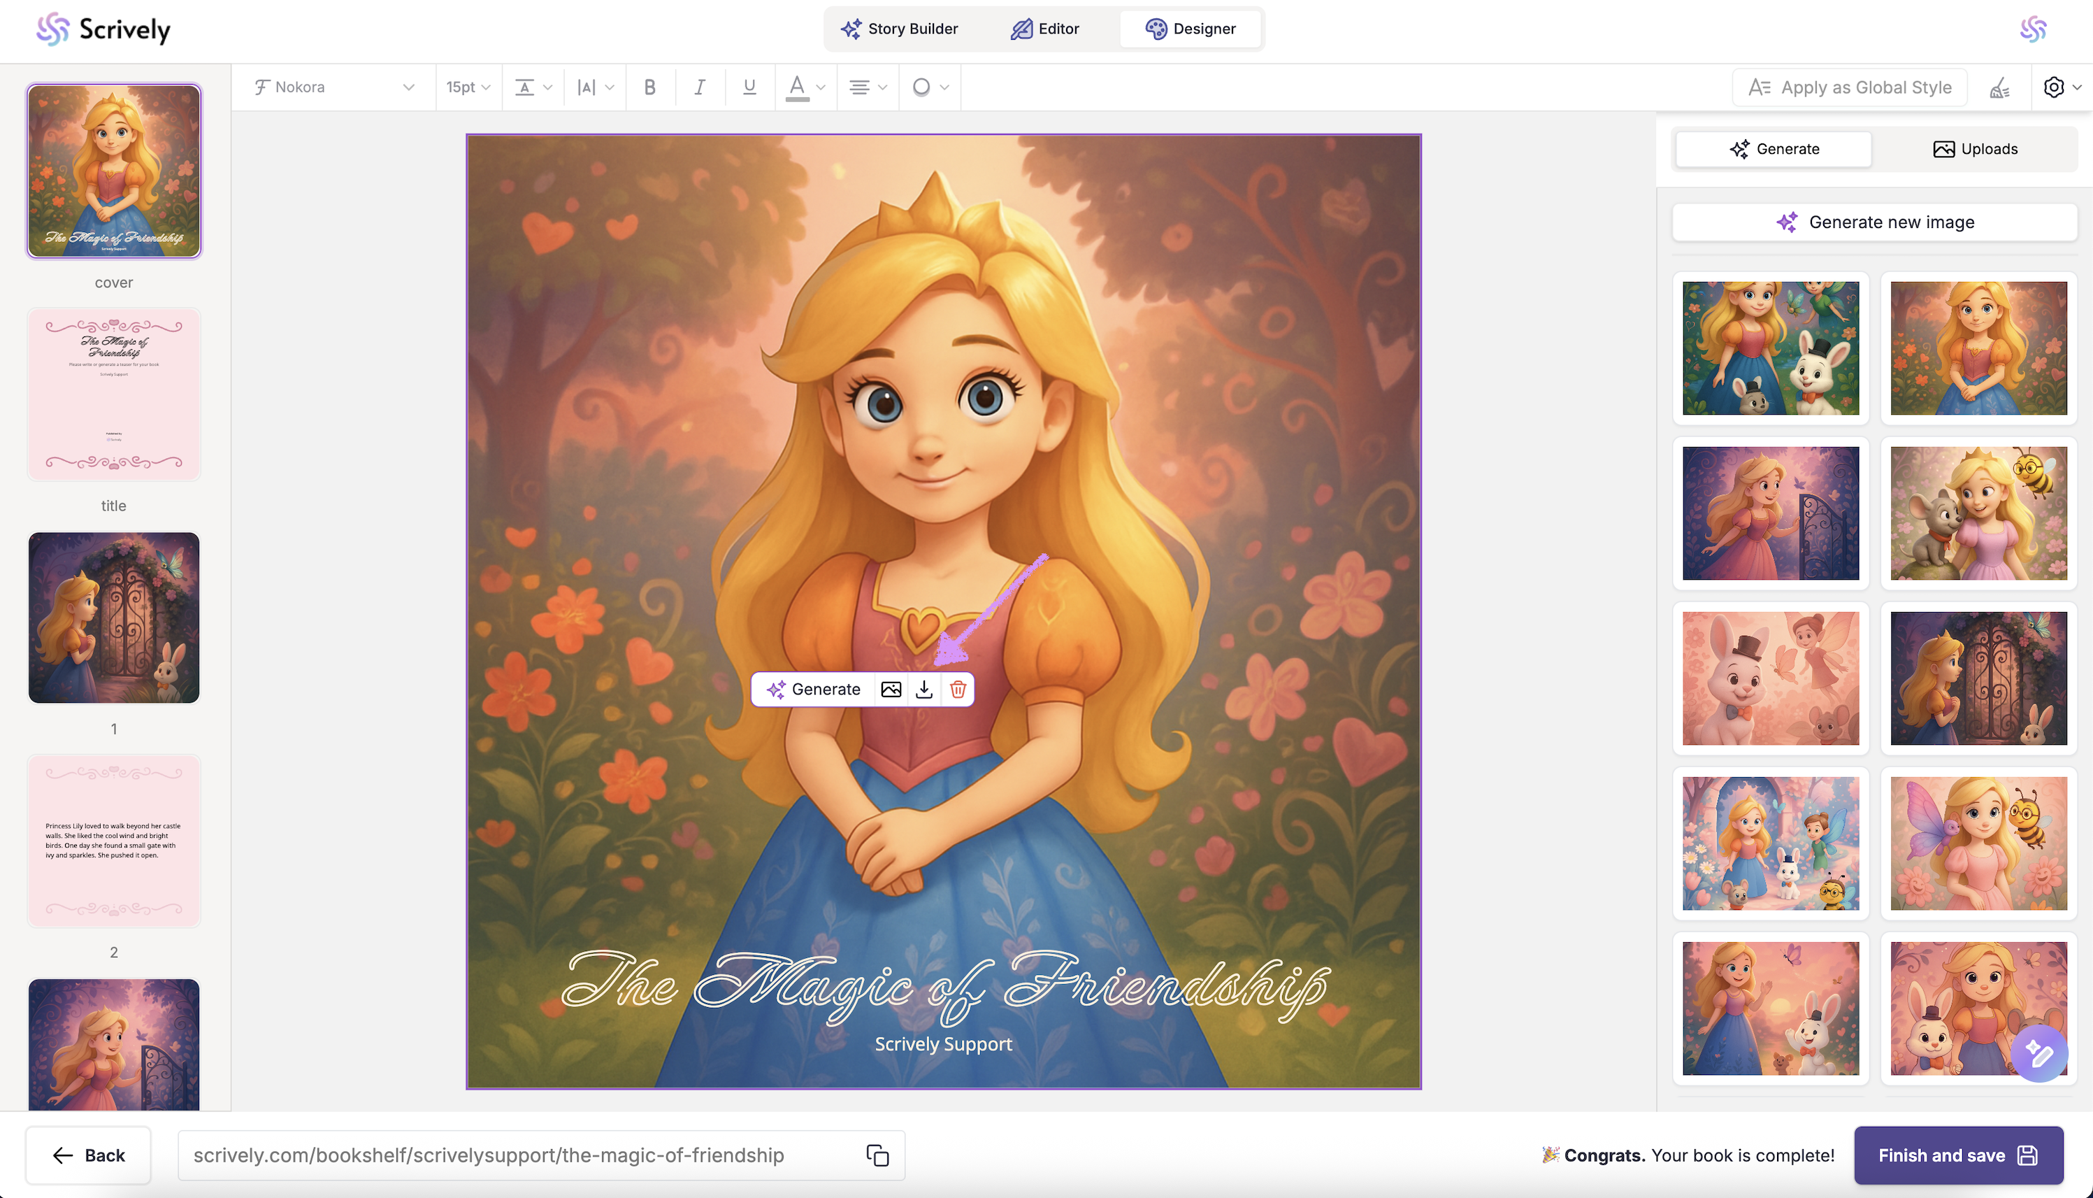Toggle underline formatting
Viewport: 2093px width, 1198px height.
point(749,87)
